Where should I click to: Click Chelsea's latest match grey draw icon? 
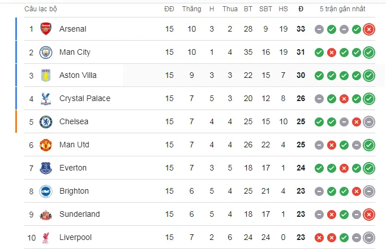tap(369, 121)
